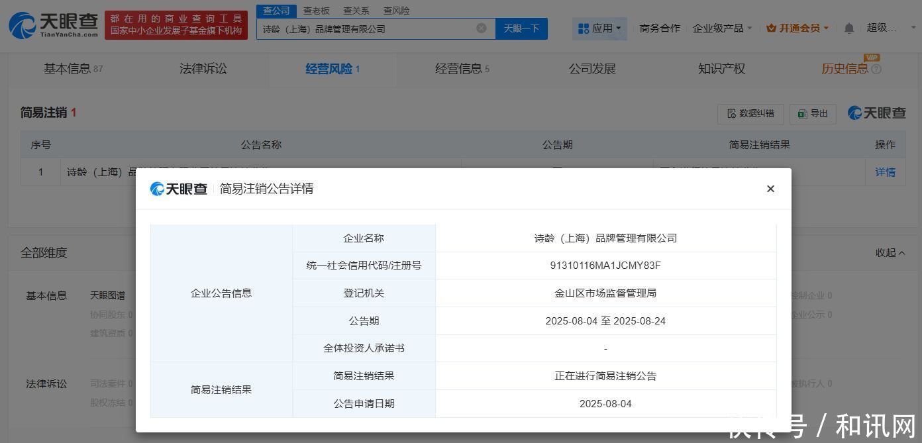
Task: Click the 天眼图谱 item under 基本信息
Action: (107, 295)
